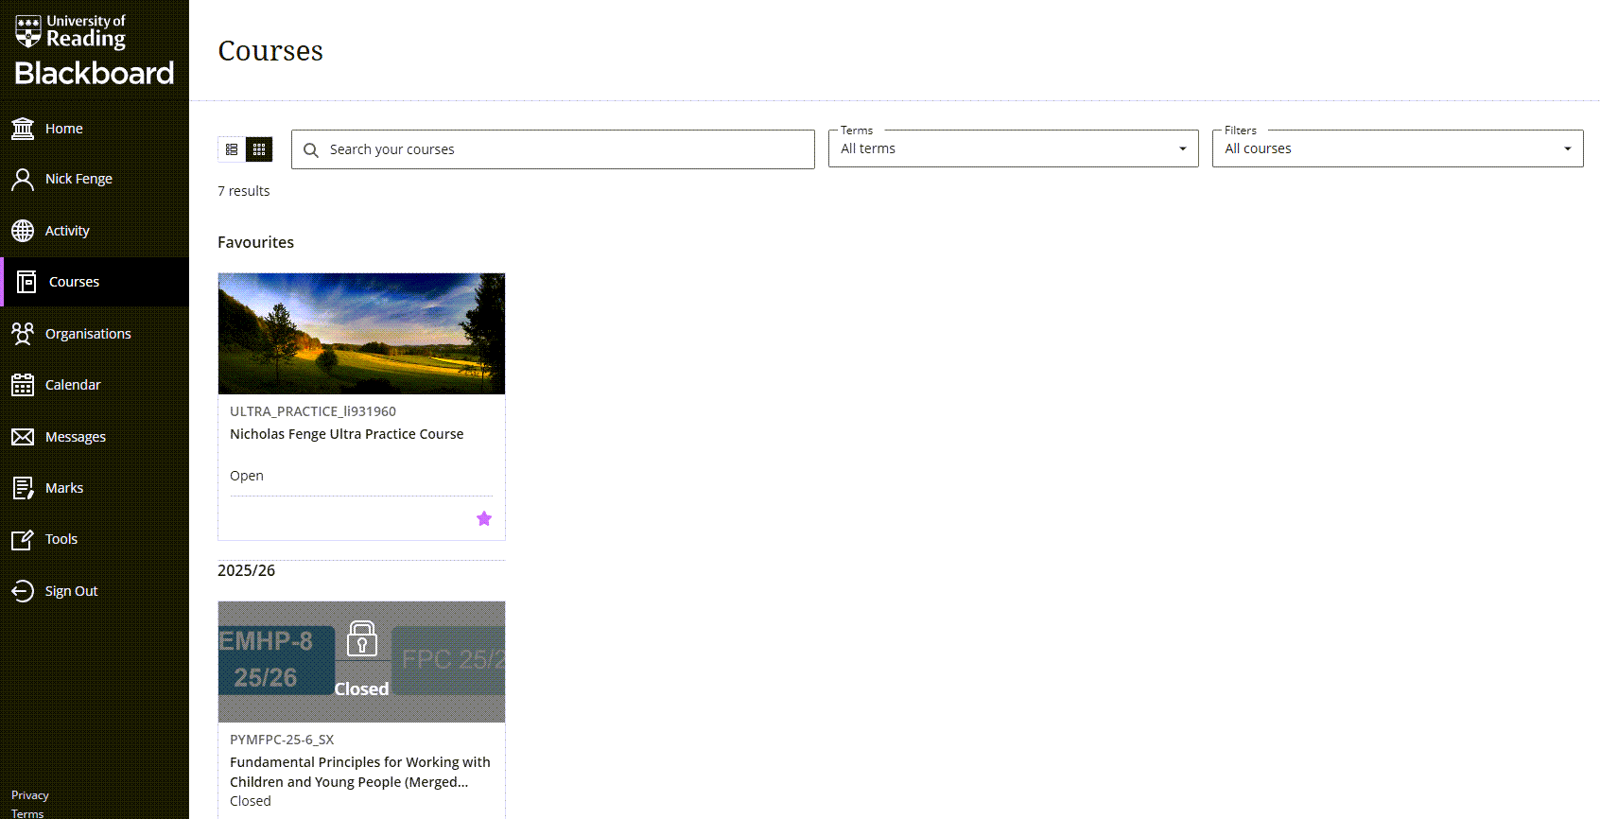Expand the Terms dropdown
This screenshot has width=1600, height=819.
click(1013, 148)
